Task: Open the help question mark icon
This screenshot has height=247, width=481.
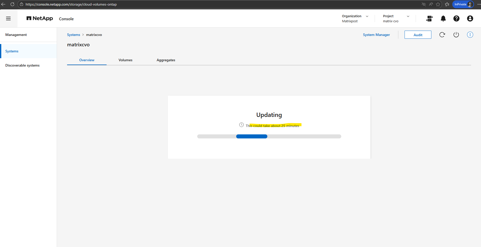Action: tap(456, 18)
